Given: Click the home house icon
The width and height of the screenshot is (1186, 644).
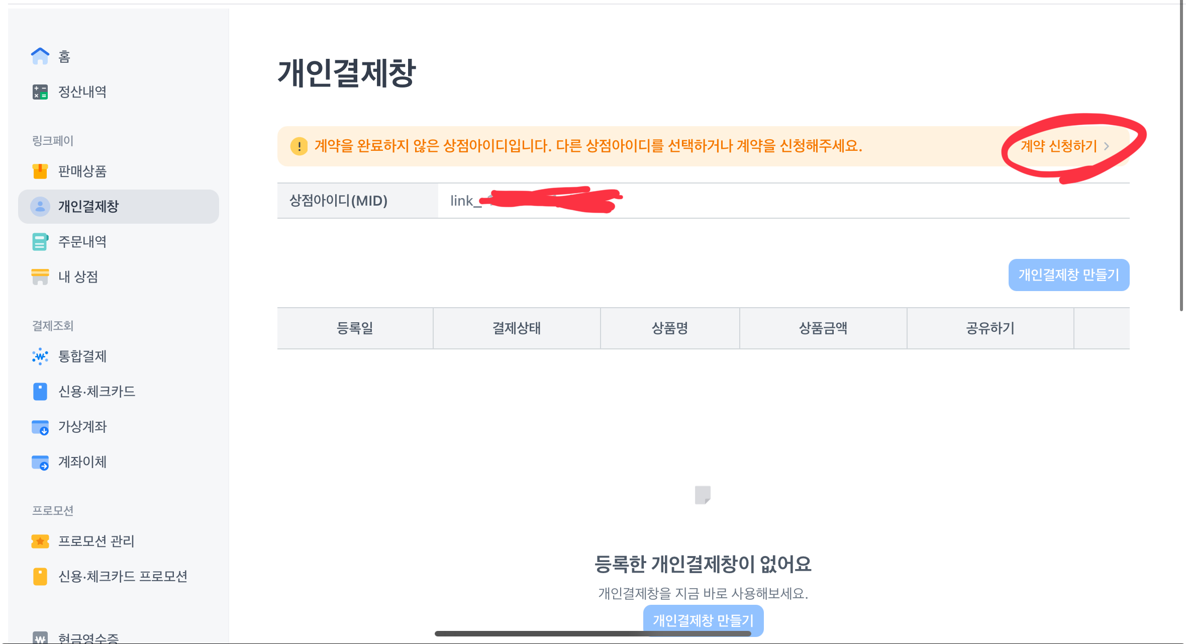Looking at the screenshot, I should coord(40,56).
